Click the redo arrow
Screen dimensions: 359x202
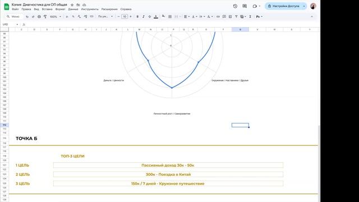33,16
